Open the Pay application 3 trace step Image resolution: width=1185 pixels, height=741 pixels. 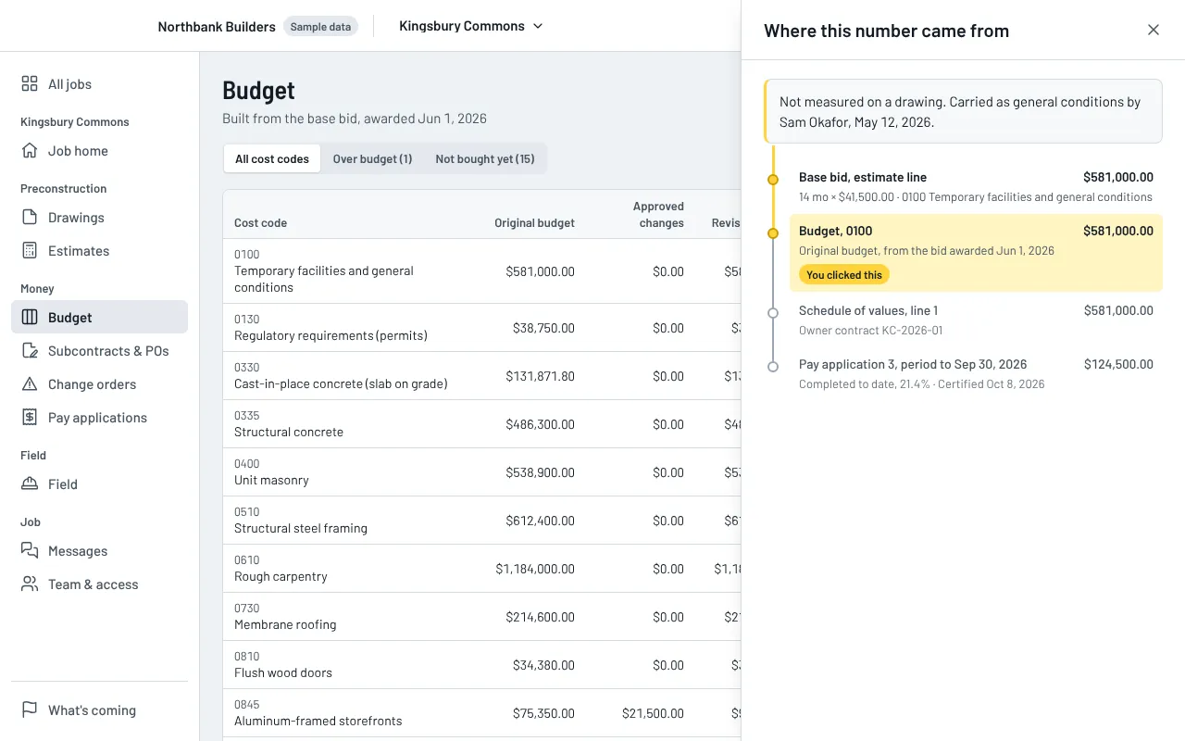pos(976,373)
